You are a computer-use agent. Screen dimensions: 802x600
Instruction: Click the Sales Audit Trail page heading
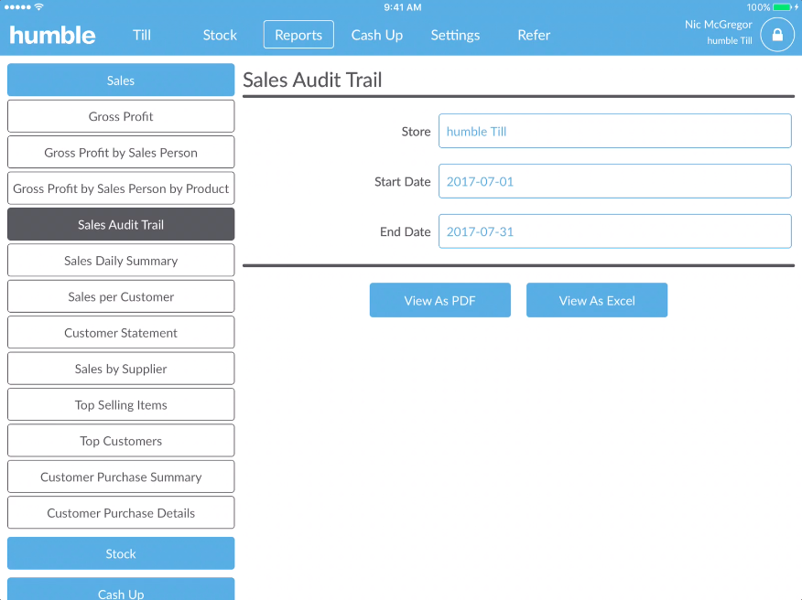coord(312,80)
